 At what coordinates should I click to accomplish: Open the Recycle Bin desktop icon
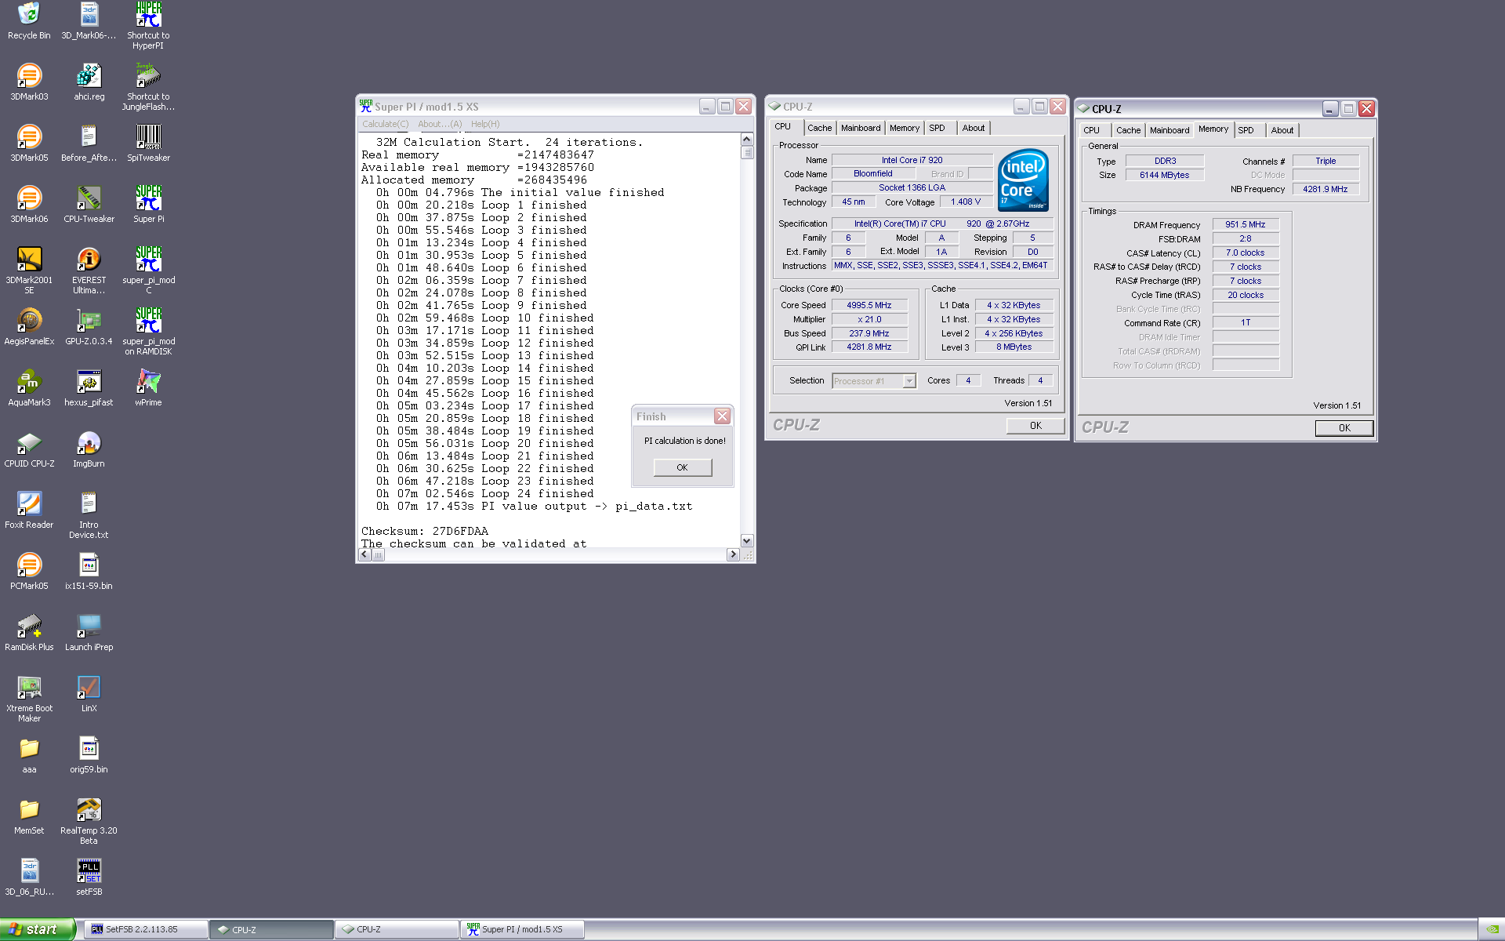click(x=29, y=20)
